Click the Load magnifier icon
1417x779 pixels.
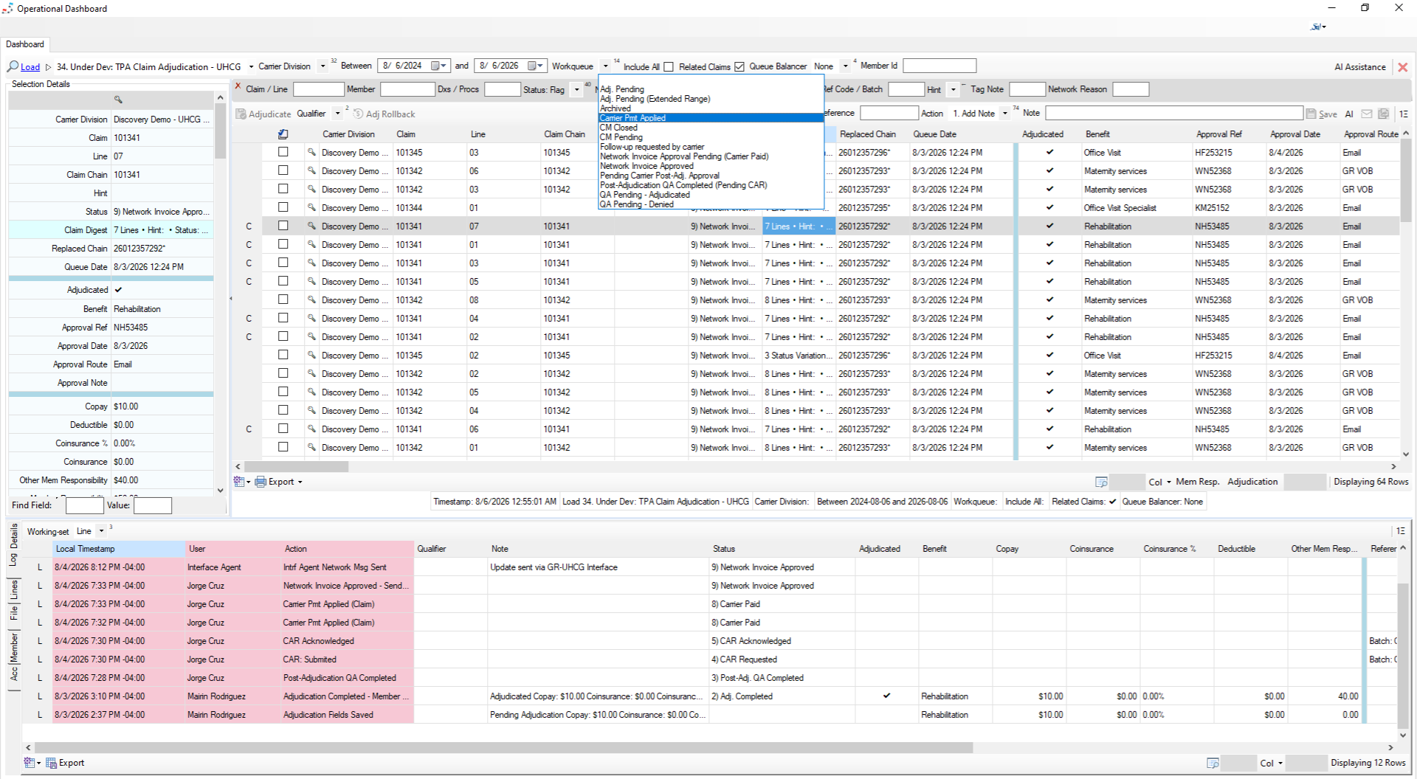[x=13, y=66]
